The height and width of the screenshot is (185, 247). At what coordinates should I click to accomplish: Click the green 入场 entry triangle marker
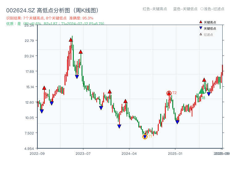pyautogui.click(x=201, y=92)
